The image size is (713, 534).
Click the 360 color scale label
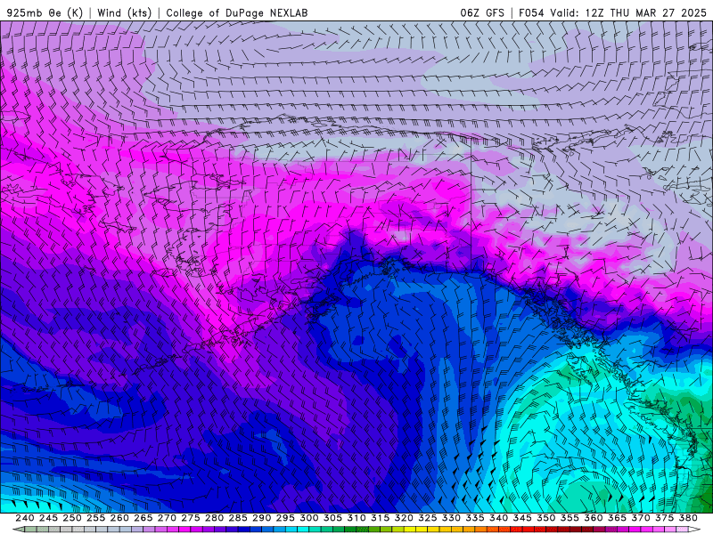tap(594, 518)
